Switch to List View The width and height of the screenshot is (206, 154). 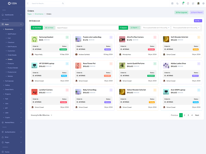(x=49, y=28)
